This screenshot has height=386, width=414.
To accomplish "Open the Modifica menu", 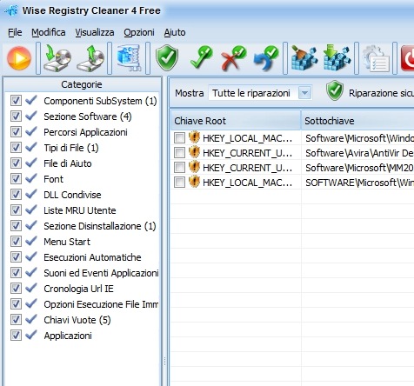I will click(49, 32).
